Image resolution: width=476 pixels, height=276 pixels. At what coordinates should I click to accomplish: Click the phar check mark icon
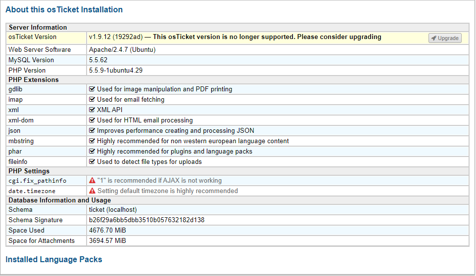tap(92, 151)
